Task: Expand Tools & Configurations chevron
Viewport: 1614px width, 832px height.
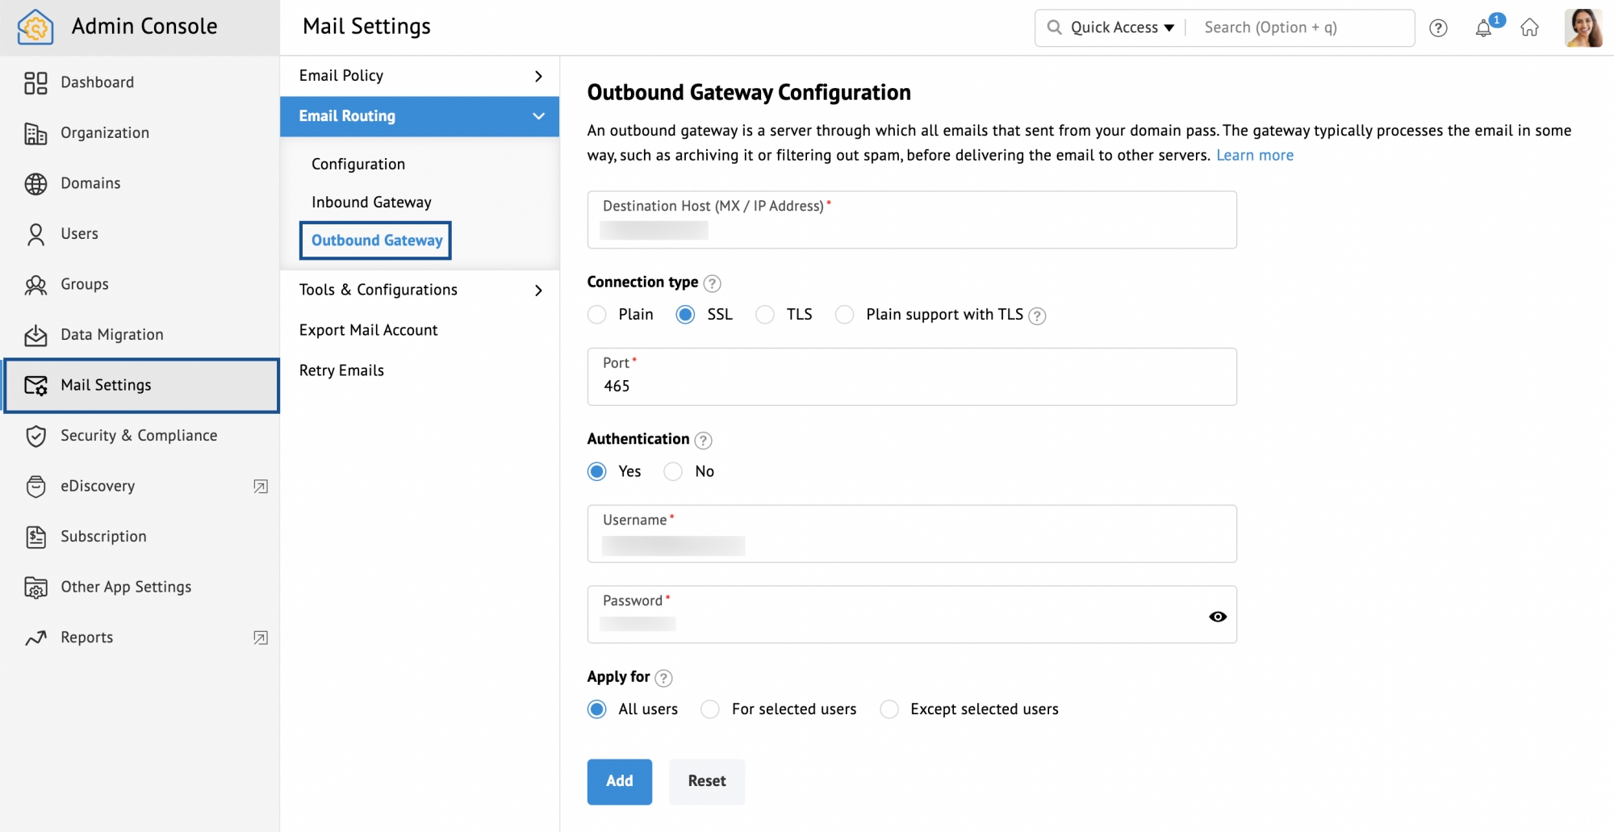Action: (538, 291)
